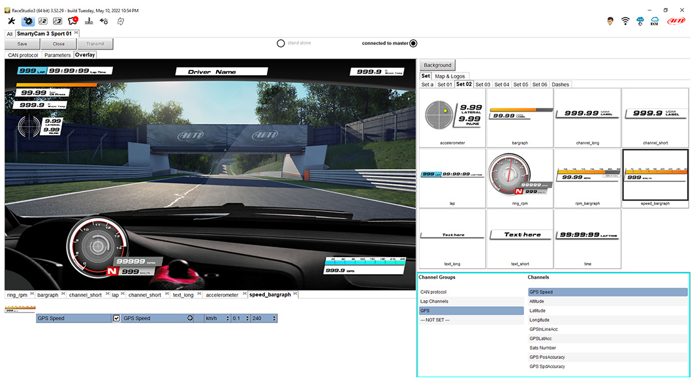Select the stand alone radio button
The height and width of the screenshot is (389, 699).
281,44
